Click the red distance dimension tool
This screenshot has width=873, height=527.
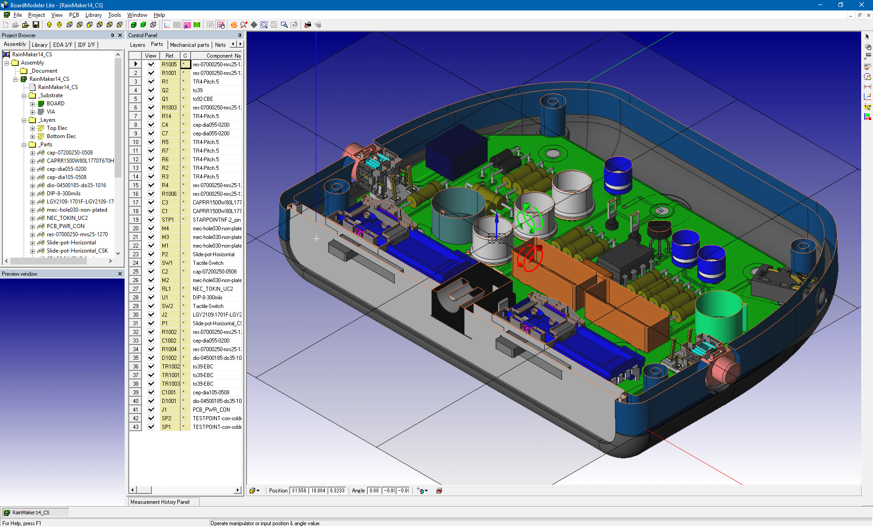pos(867,86)
